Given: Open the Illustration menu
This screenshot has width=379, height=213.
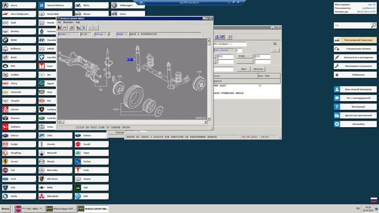Looking at the screenshot, I should (68, 22).
